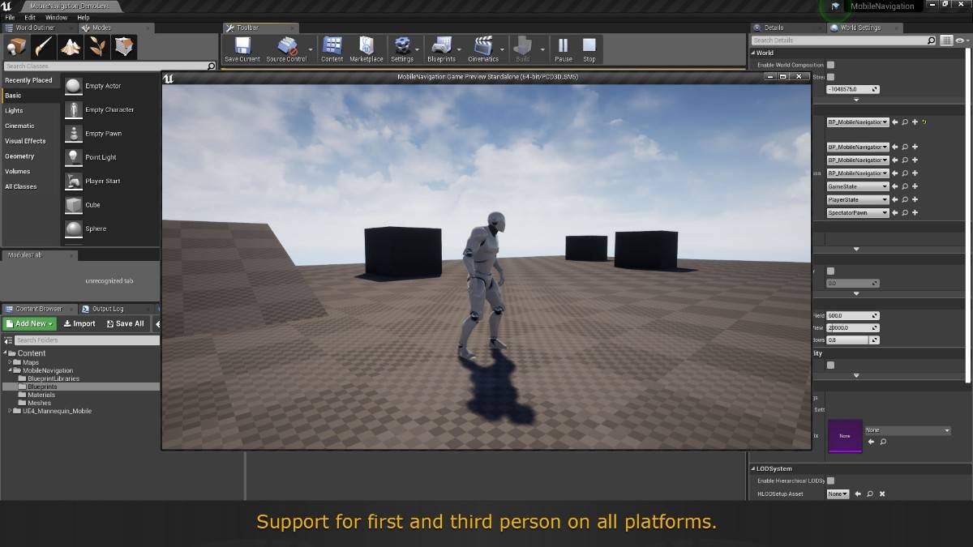This screenshot has height=547, width=973.
Task: Select the Empty Pawn icon
Action: (x=74, y=134)
